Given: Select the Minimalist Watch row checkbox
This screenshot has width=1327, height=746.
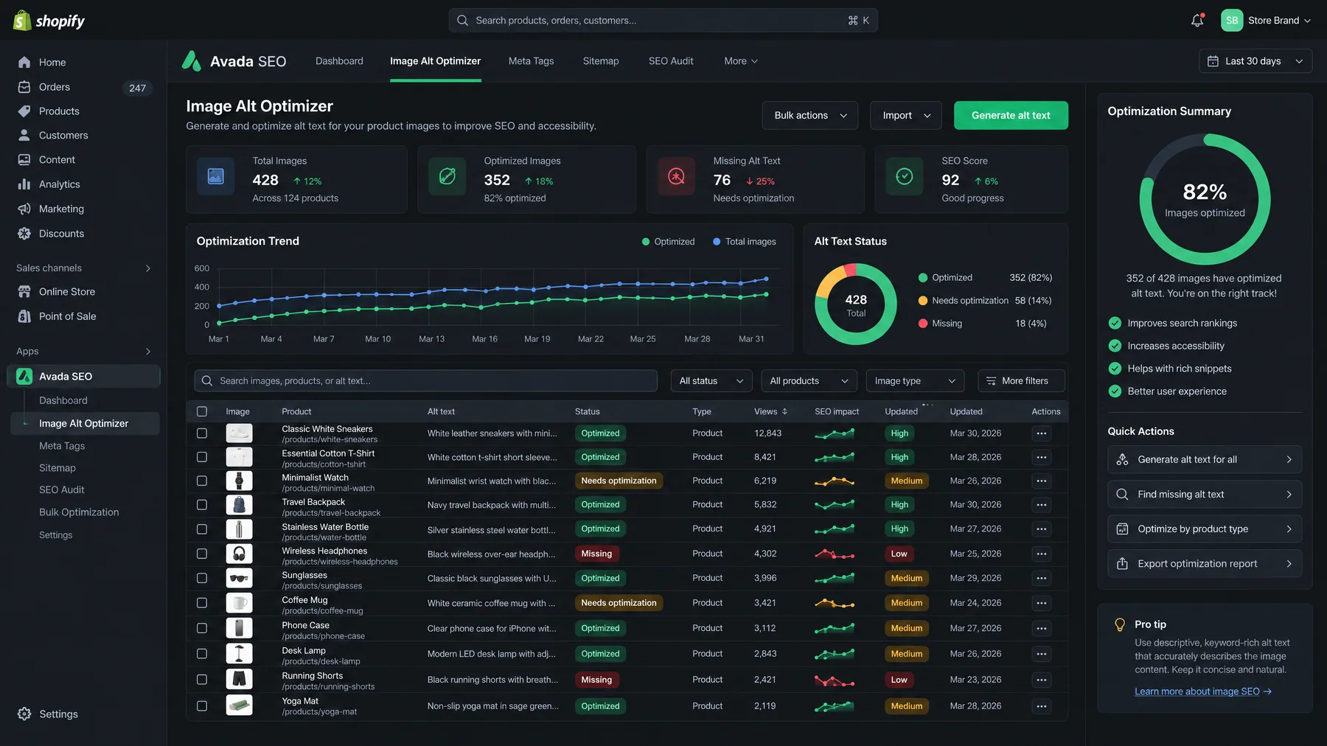Looking at the screenshot, I should (202, 481).
